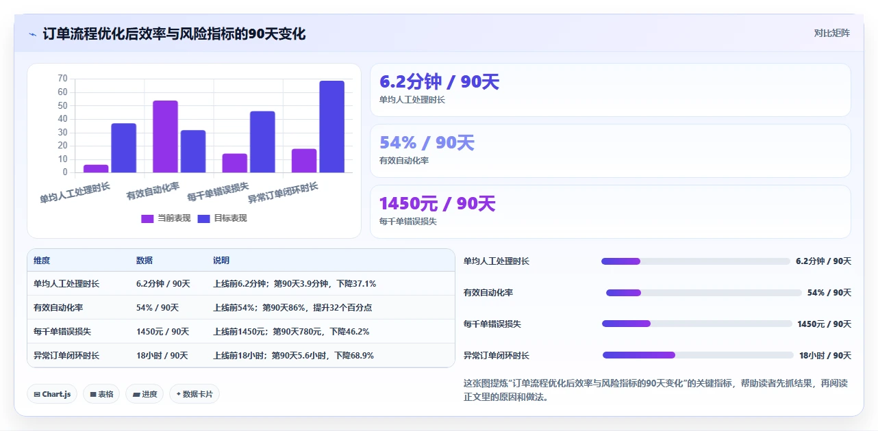This screenshot has width=878, height=431.
Task: Click the summary paragraph starting 这张图提炼
Action: 655,390
